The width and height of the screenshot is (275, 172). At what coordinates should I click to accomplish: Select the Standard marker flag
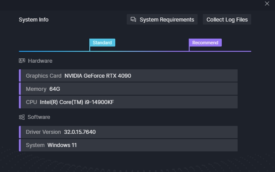click(102, 43)
